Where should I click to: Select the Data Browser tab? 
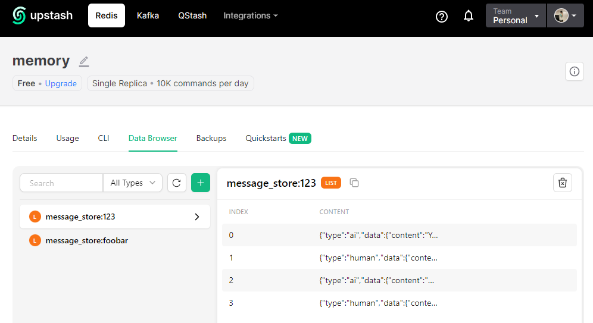pyautogui.click(x=153, y=138)
